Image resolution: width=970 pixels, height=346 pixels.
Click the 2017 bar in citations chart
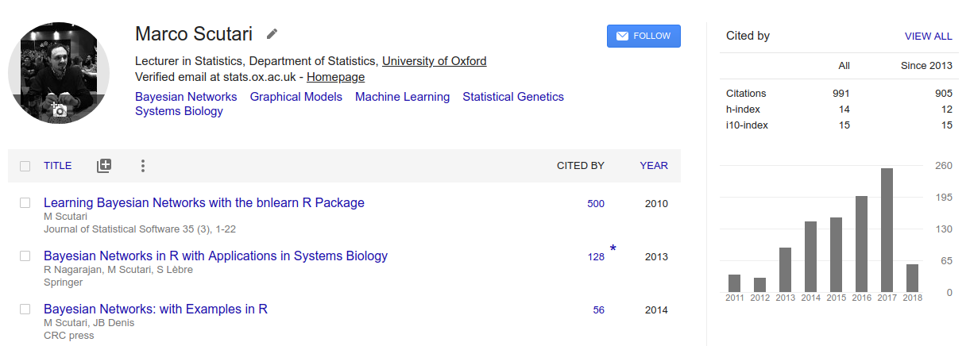(887, 230)
